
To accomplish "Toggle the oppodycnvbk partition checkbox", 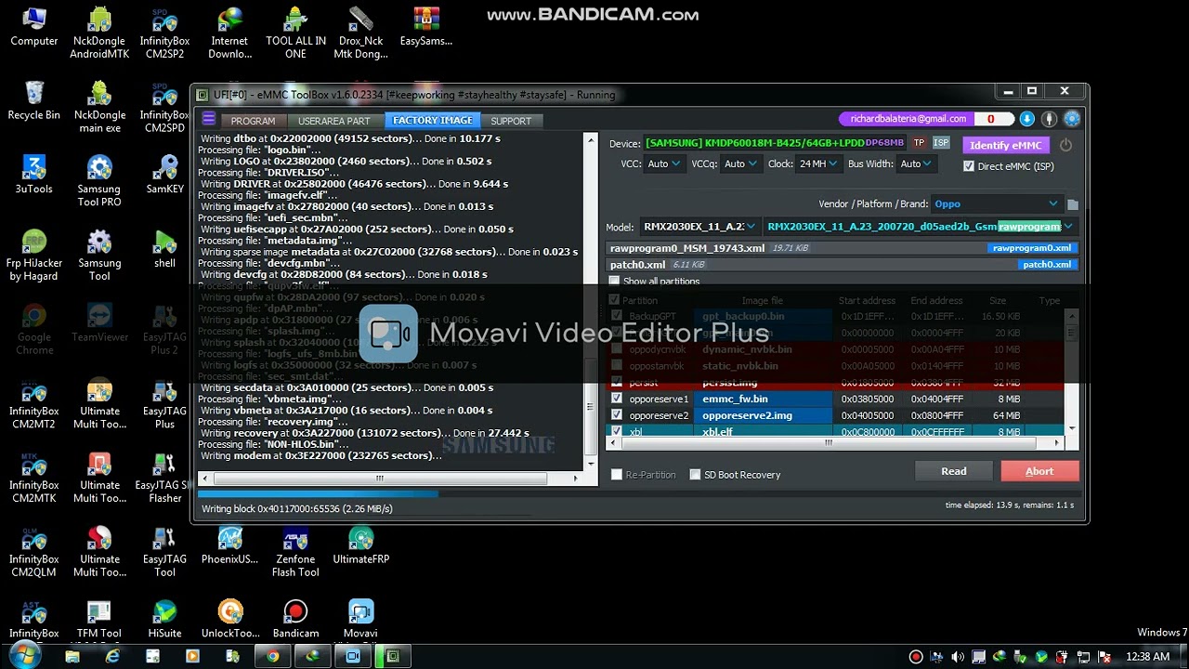I will pos(616,349).
